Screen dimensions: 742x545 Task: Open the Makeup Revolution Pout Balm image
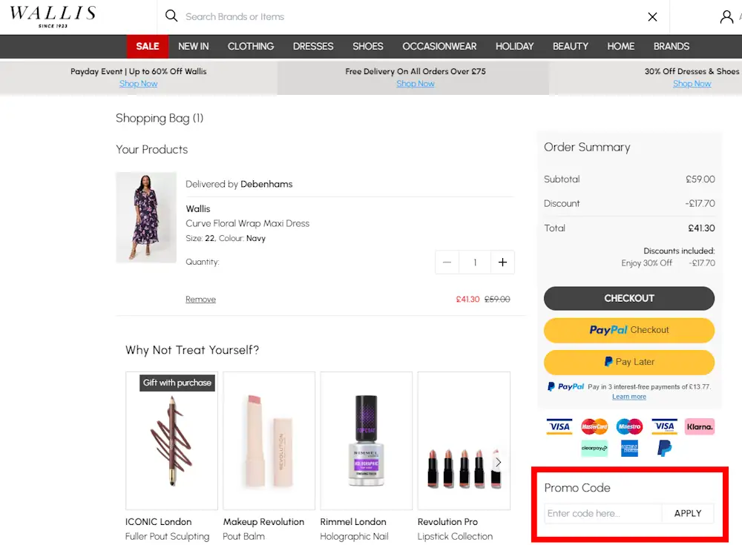pyautogui.click(x=269, y=441)
